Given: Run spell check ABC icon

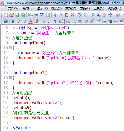Looking at the screenshot, I should coord(42,14).
